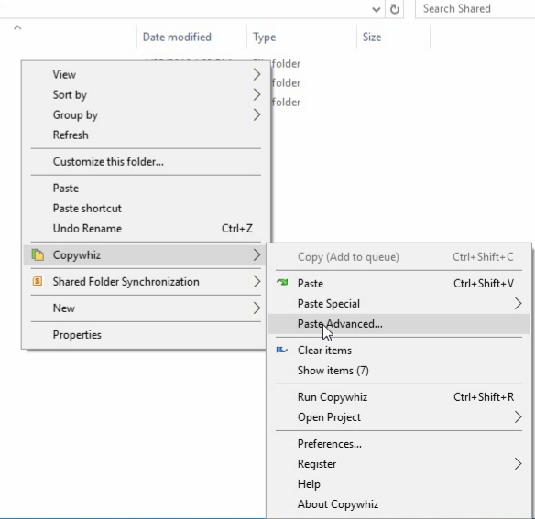This screenshot has width=535, height=519.
Task: Click the blue Clear items icon
Action: (x=282, y=350)
